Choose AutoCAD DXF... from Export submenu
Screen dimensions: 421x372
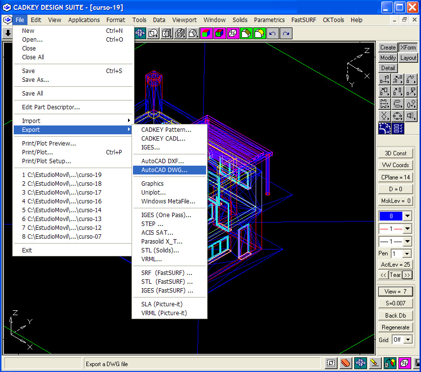162,161
